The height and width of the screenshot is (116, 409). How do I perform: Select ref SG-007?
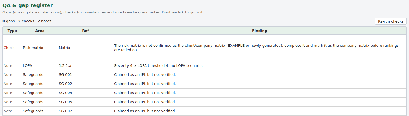click(86, 111)
